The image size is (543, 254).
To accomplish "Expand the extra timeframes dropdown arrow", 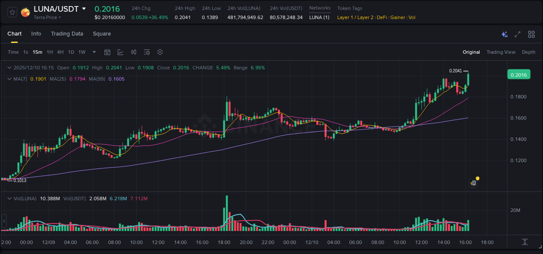I will (93, 52).
